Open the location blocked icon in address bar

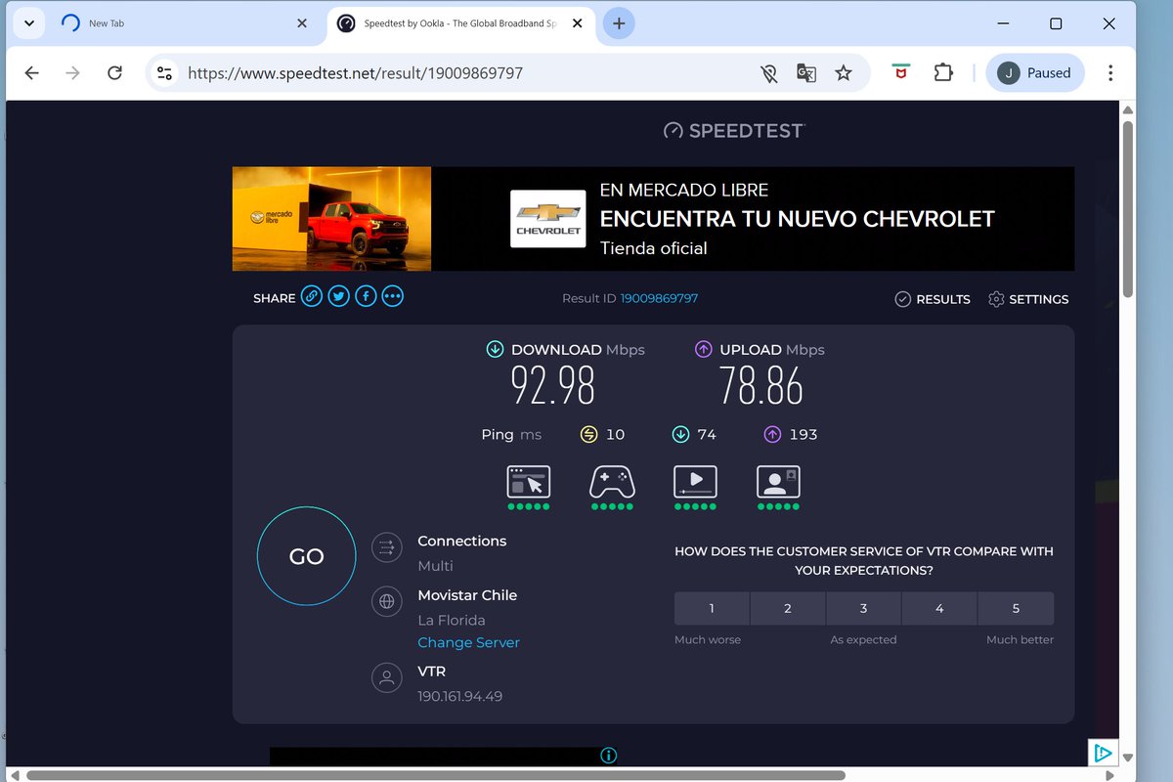click(x=769, y=73)
